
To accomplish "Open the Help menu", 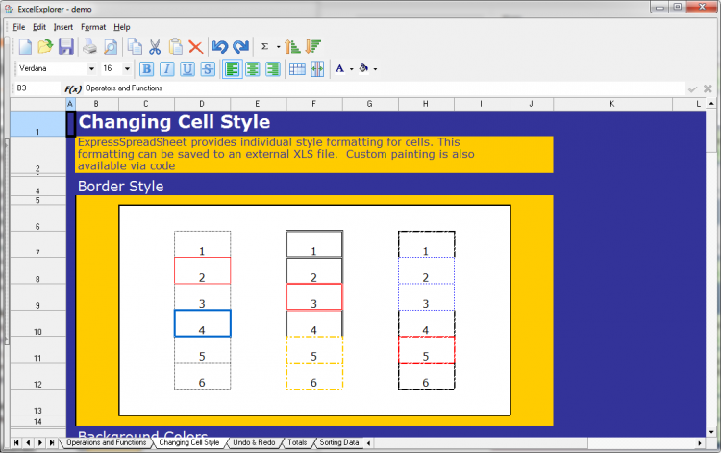I will click(122, 27).
